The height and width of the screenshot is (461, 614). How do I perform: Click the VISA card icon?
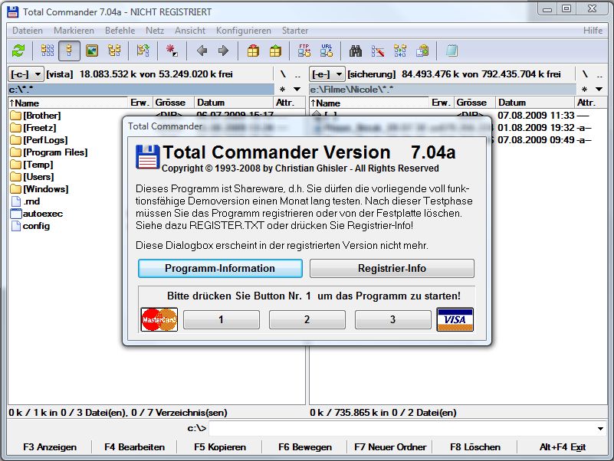[455, 319]
